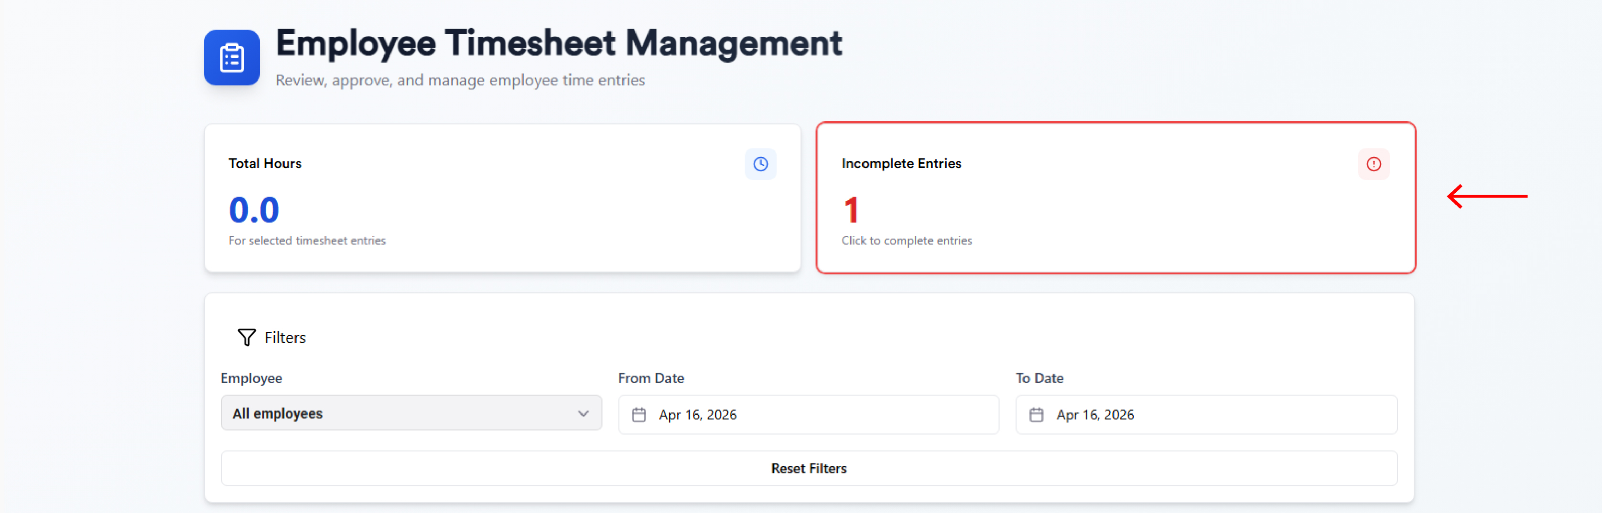Click the funnel icon beside Filters

click(246, 337)
